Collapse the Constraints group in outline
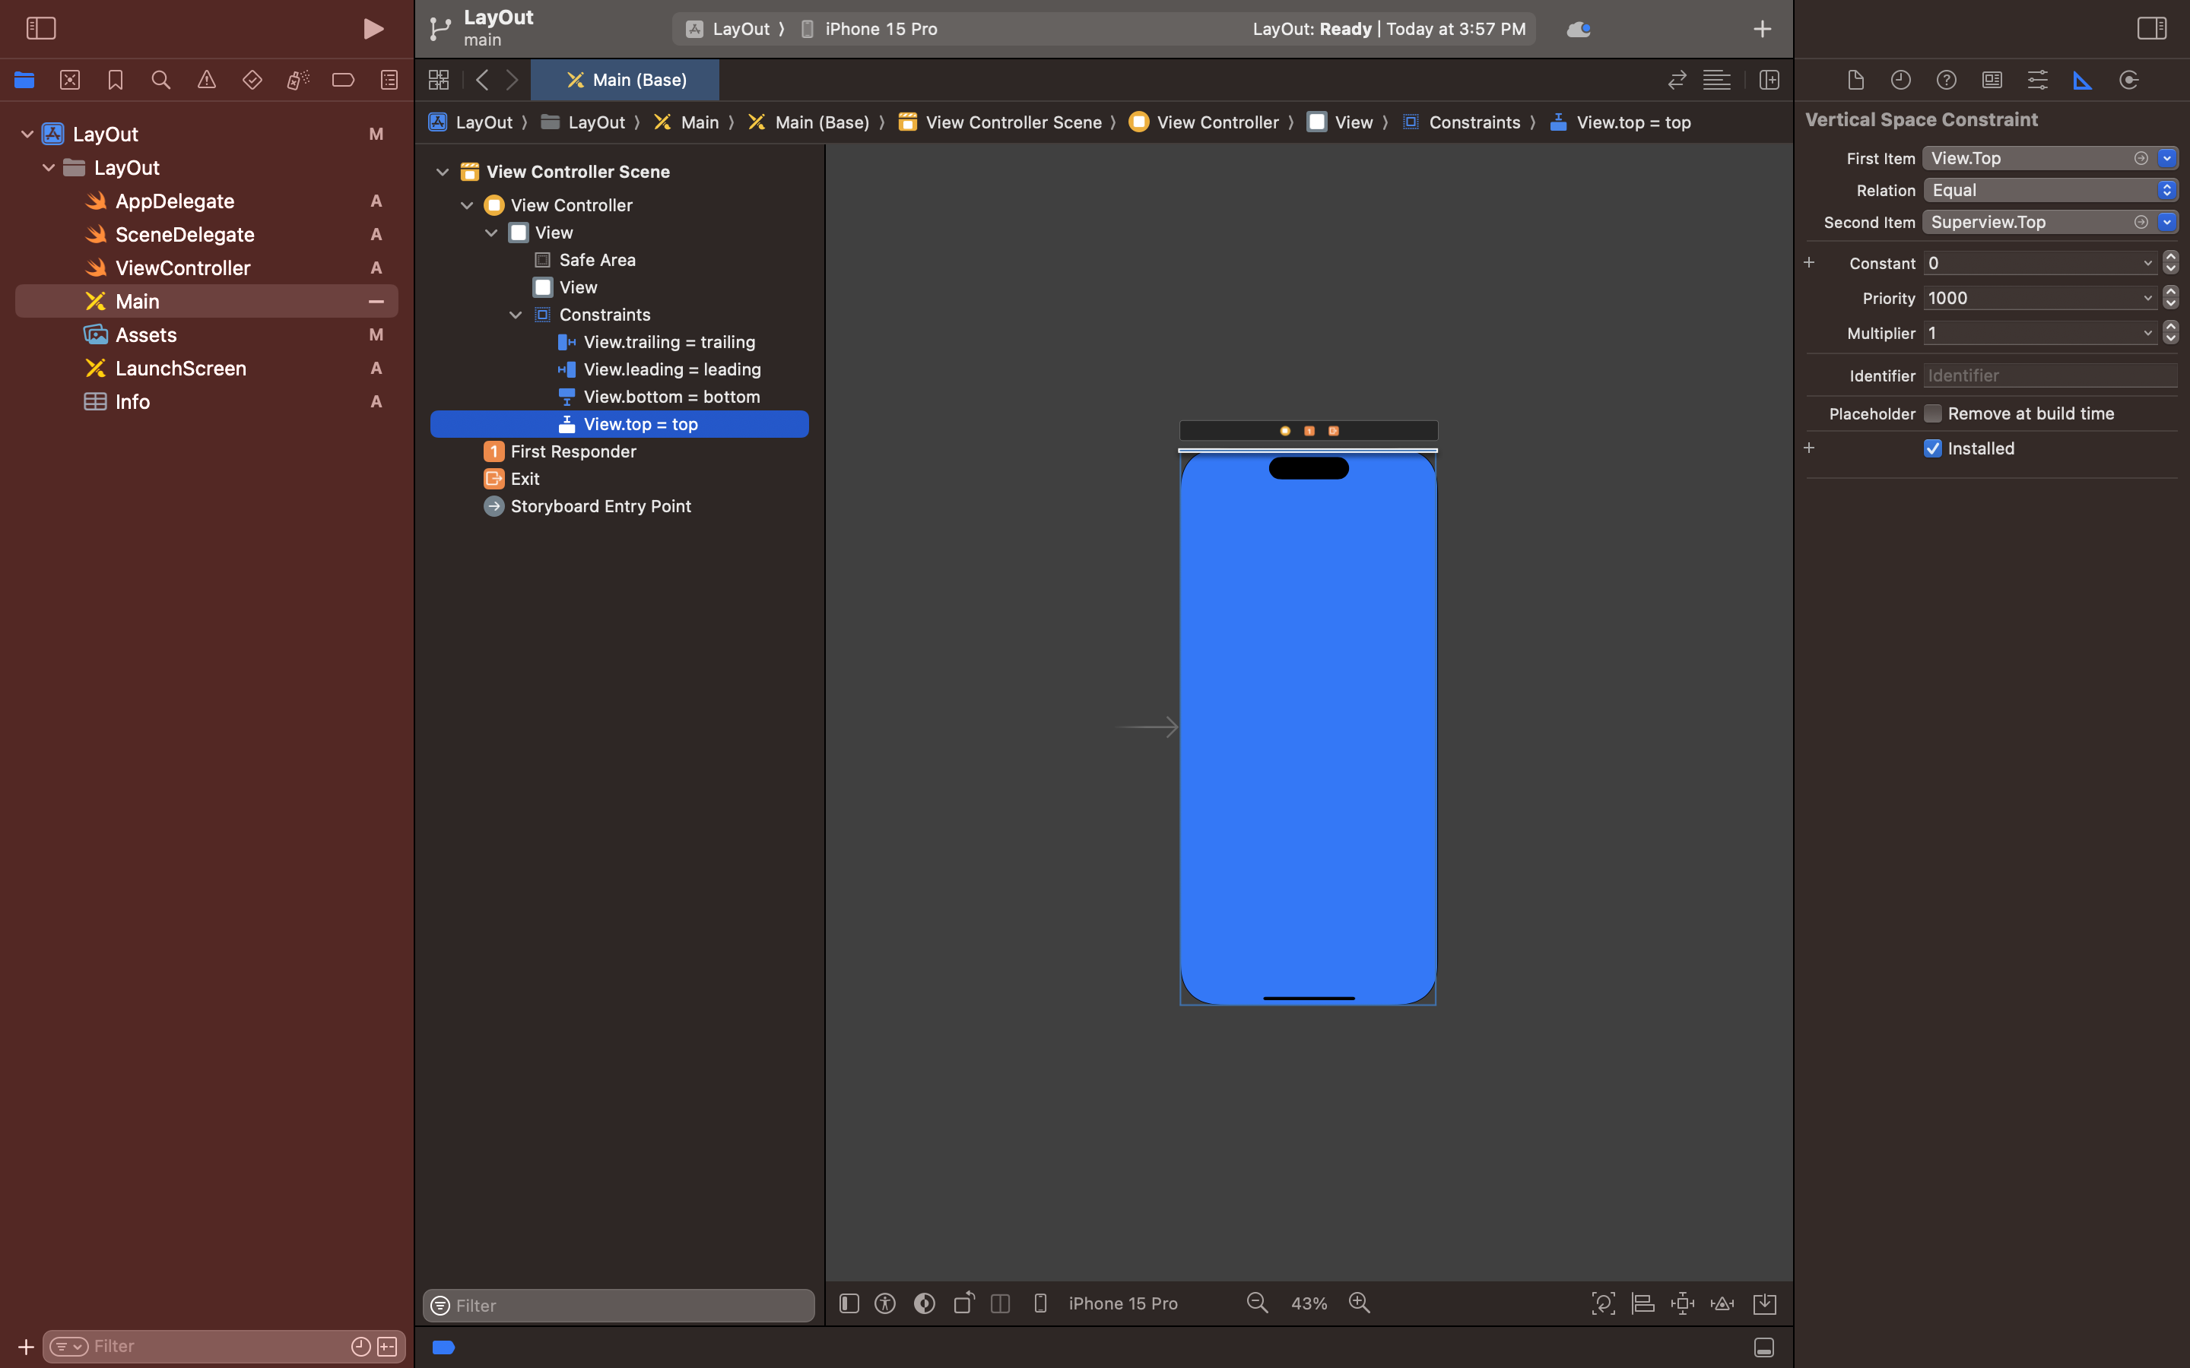This screenshot has width=2190, height=1368. pyautogui.click(x=516, y=315)
